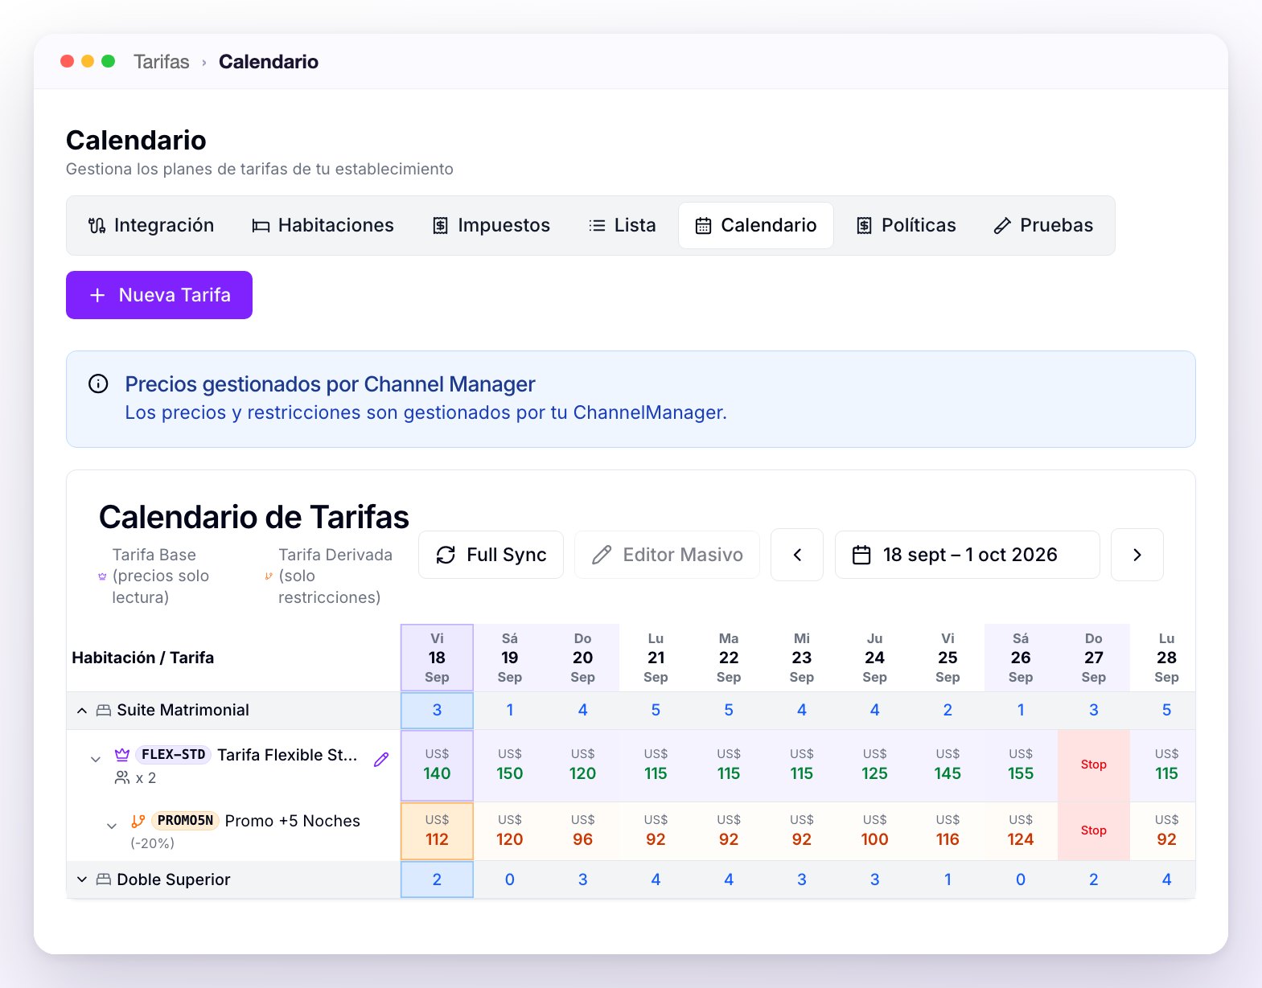Click the bed icon on Habitaciones tab

[x=261, y=226]
